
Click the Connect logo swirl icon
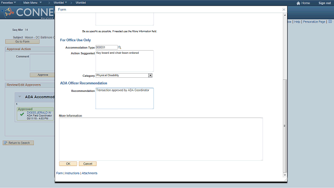pos(8,12)
